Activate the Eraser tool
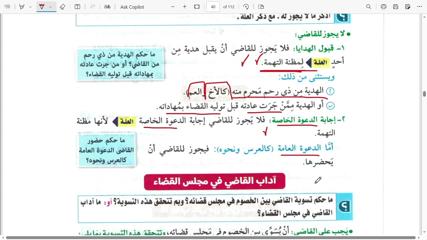 coord(62,7)
